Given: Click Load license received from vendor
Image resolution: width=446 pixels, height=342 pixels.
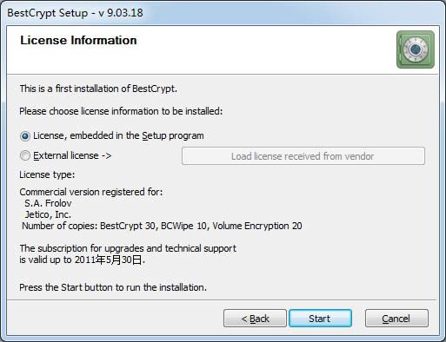Looking at the screenshot, I should (303, 156).
